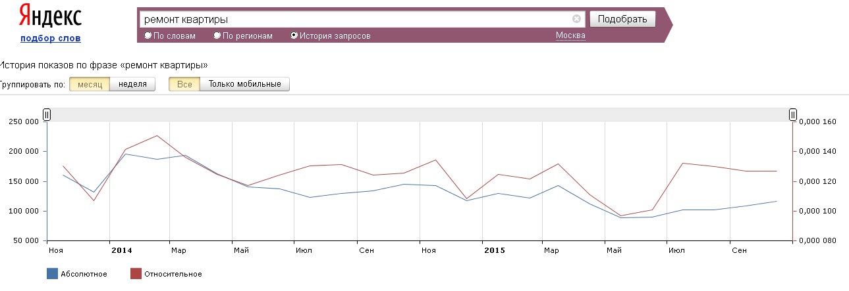Open the Москва region selector

point(570,35)
